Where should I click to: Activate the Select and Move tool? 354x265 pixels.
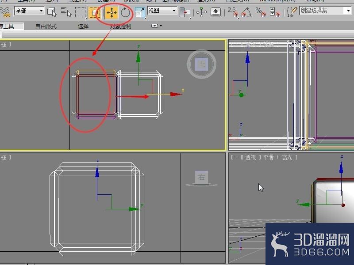(x=112, y=12)
